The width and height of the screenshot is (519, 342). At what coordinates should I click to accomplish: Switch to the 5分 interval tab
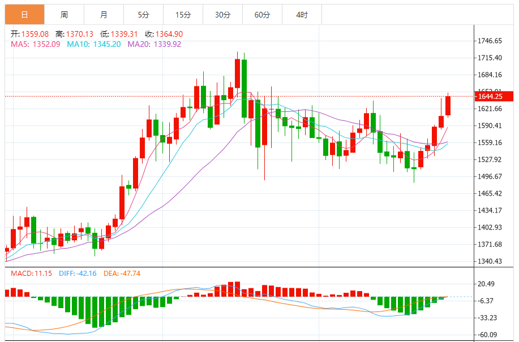pos(143,15)
